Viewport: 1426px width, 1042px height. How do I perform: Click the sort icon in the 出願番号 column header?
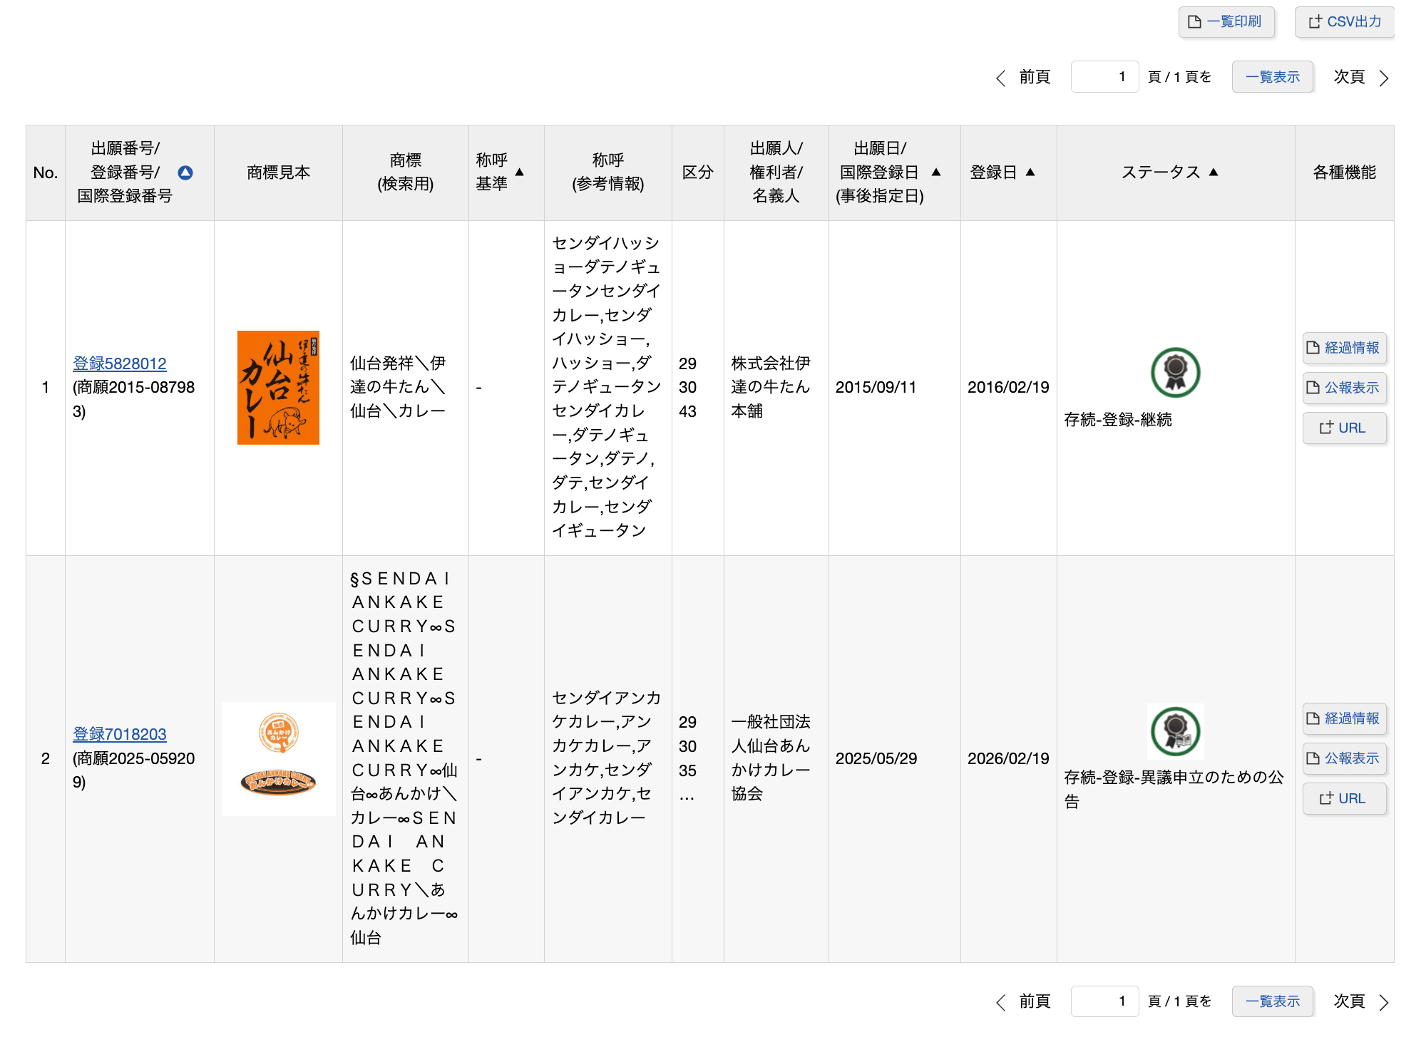coord(185,172)
